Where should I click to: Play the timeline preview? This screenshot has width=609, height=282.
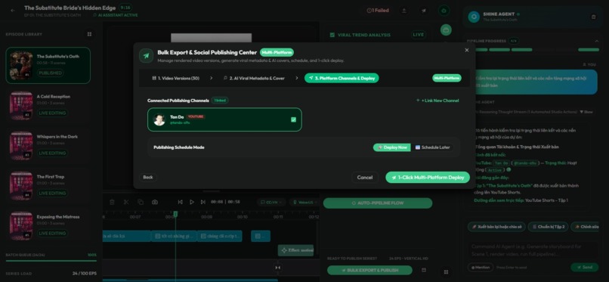(x=191, y=202)
